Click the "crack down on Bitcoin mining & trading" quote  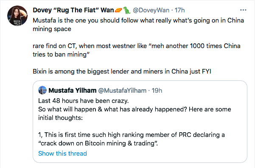[x=98, y=143]
